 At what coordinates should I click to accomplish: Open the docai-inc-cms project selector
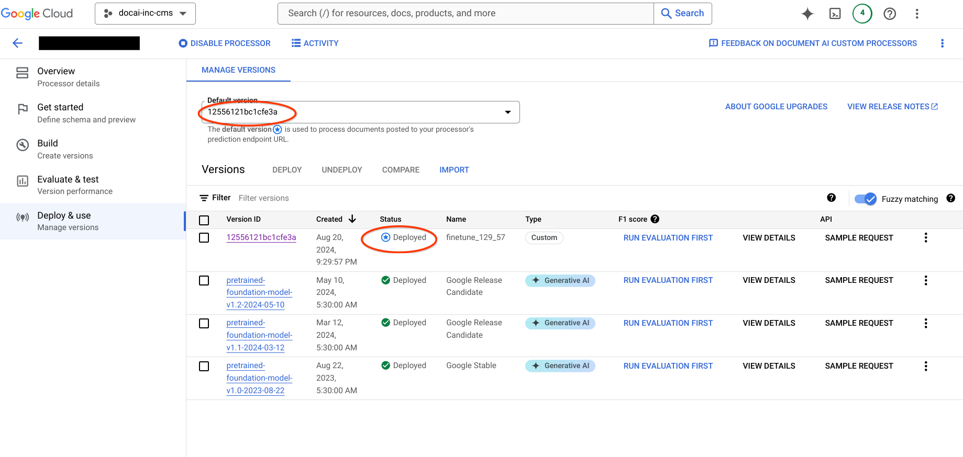[x=145, y=14]
